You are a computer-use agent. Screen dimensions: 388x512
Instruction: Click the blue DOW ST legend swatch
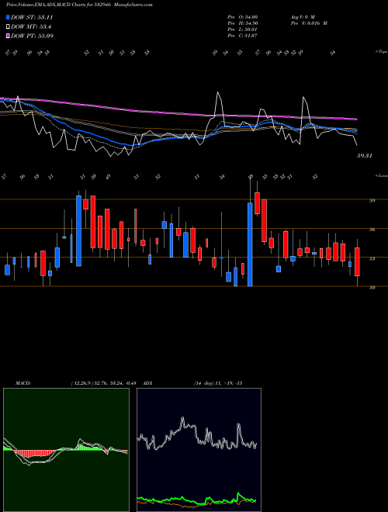9,17
